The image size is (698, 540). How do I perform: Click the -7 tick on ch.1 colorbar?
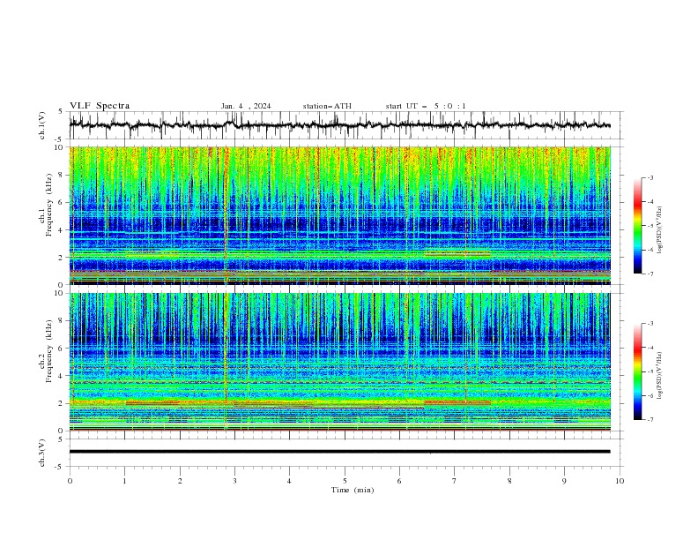tap(650, 274)
